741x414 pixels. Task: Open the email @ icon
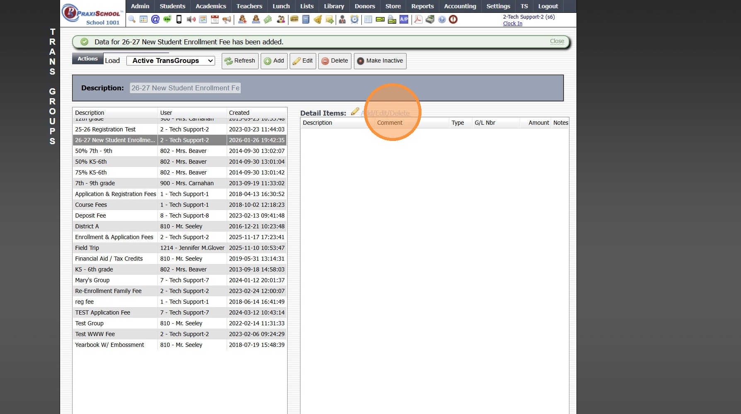click(x=155, y=19)
